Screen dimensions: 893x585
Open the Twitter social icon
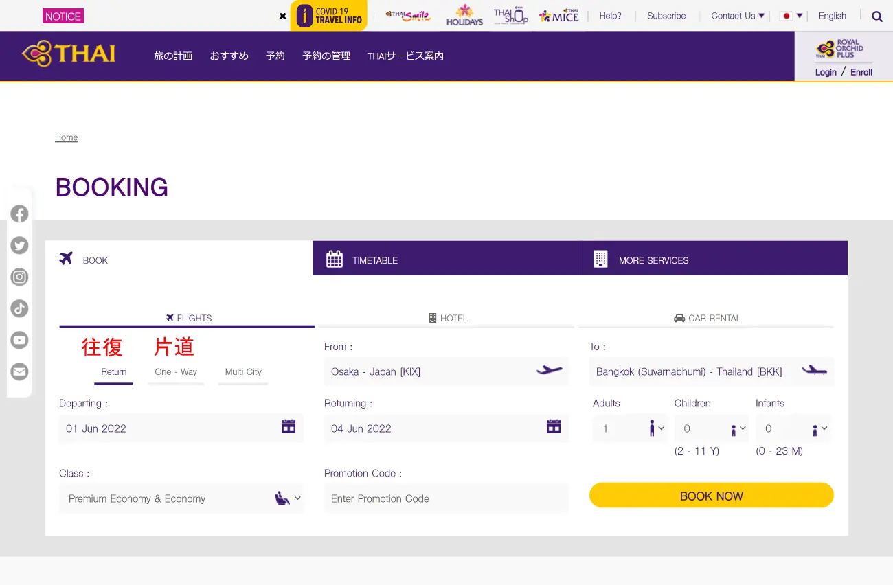click(19, 245)
